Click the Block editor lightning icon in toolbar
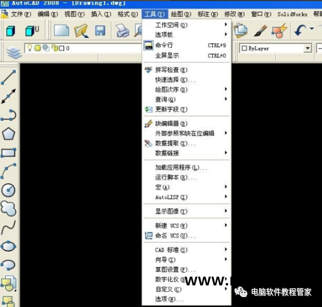Screen dimensions: 322x307 point(279,31)
